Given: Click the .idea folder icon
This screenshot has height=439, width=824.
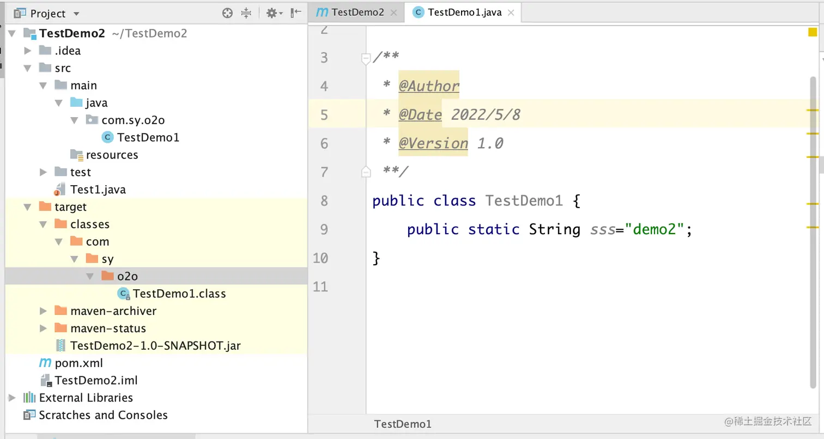Looking at the screenshot, I should pos(45,51).
